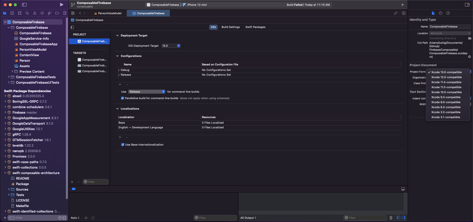
Task: Collapse swift-composable-architecture package
Action: (x=5, y=173)
